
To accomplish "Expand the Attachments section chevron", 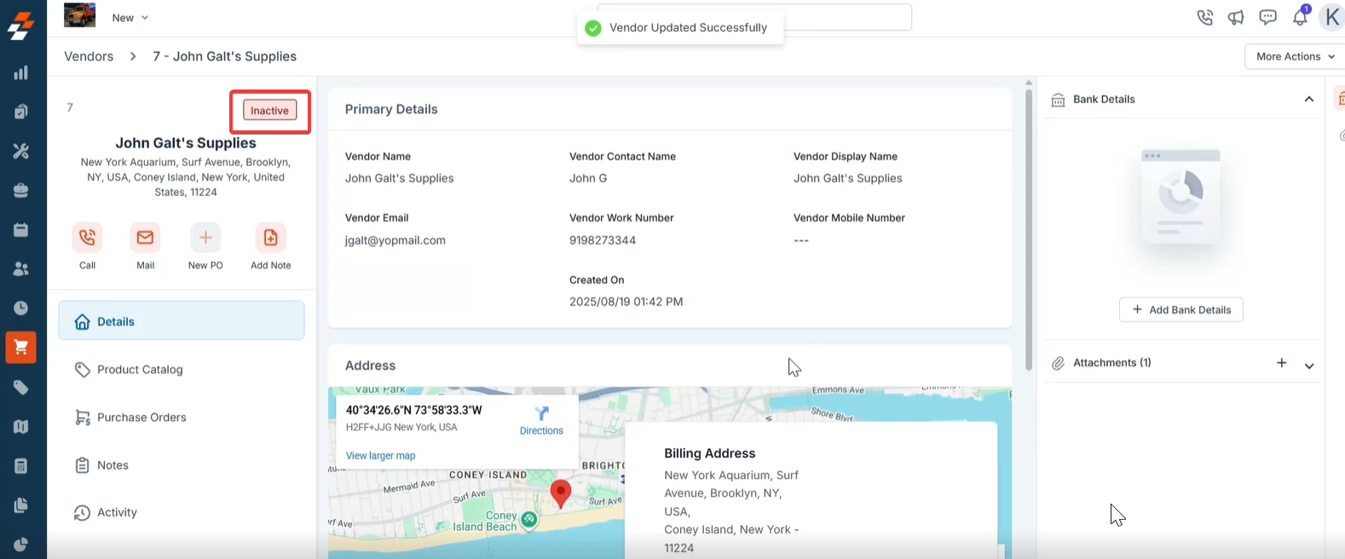I will [x=1308, y=366].
